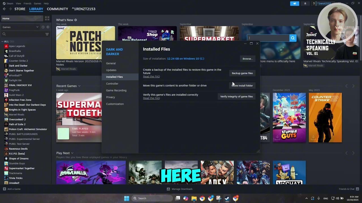Screen dimensions: 362x203
Task: Click the Add a Game plus icon
Action: [4, 189]
